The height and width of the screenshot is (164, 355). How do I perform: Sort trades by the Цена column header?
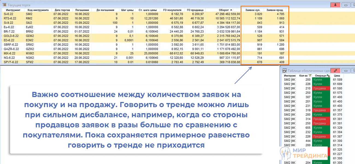pyautogui.click(x=338, y=75)
